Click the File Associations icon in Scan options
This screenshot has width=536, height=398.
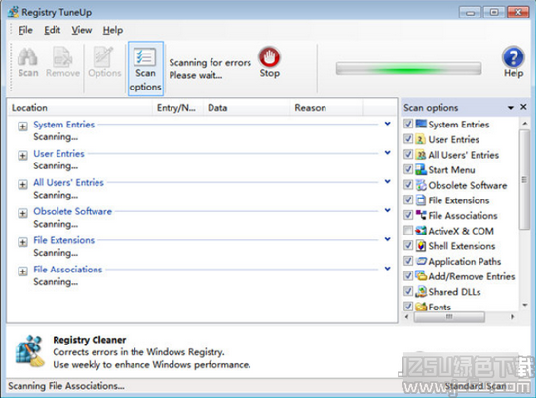tap(421, 215)
